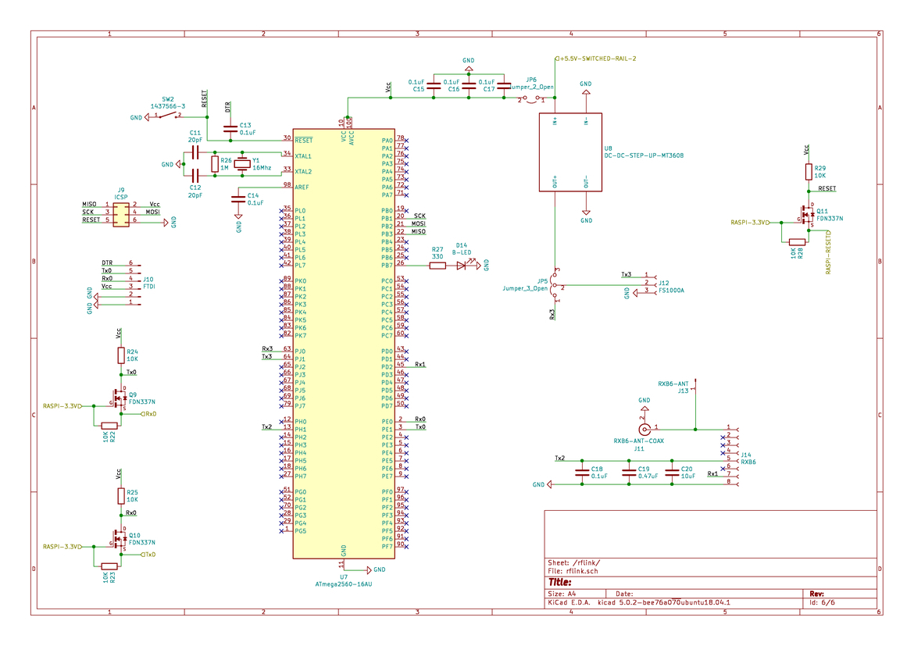Click the FS1000A J12 connector label

671,290
